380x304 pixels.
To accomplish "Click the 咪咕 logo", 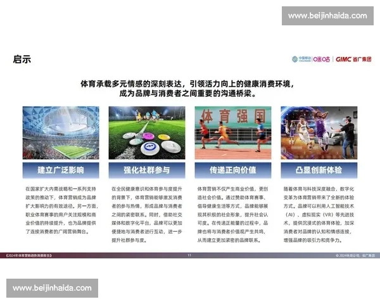I will 322,59.
